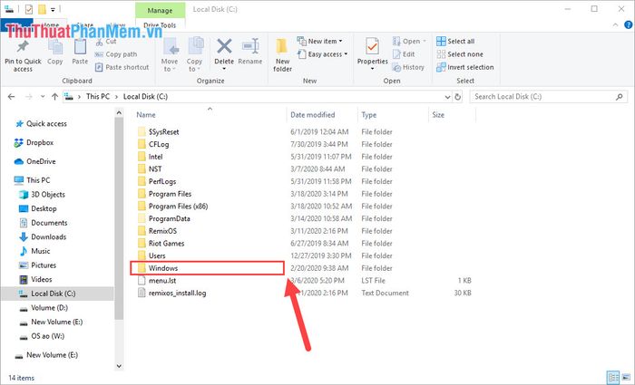
Task: Create a New folder from the ribbon
Action: click(x=282, y=55)
